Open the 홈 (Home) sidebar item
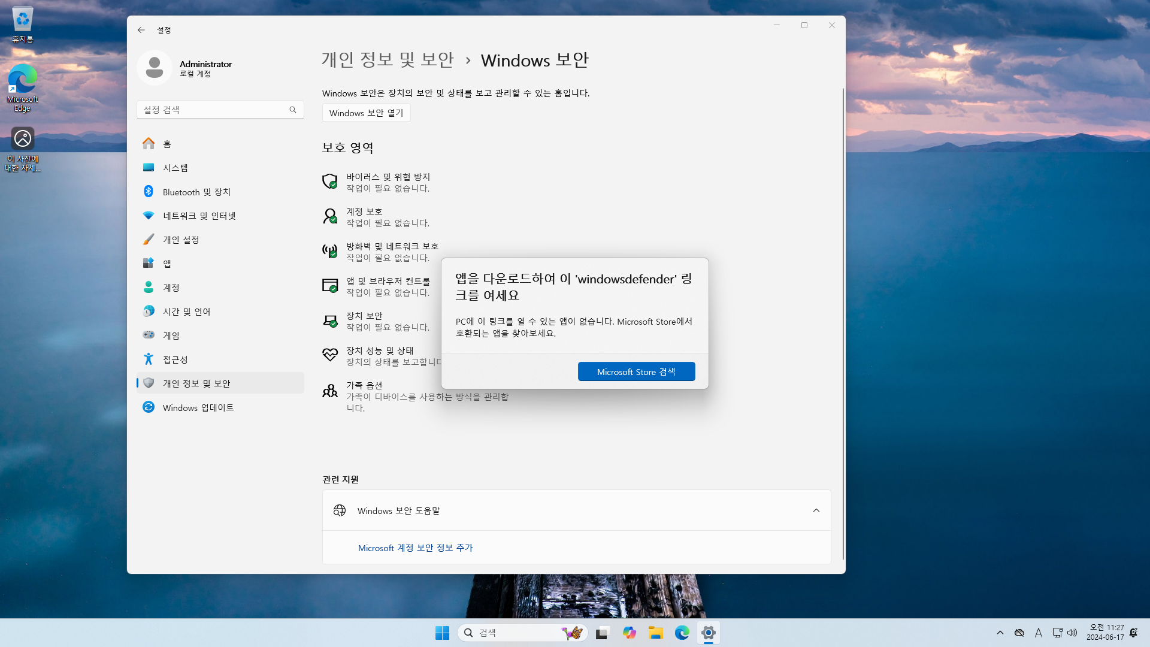 (220, 144)
